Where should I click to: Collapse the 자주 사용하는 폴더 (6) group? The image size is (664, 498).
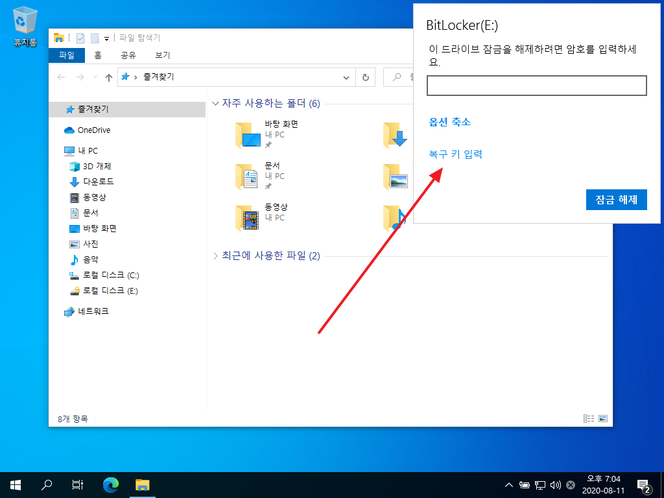pos(215,103)
